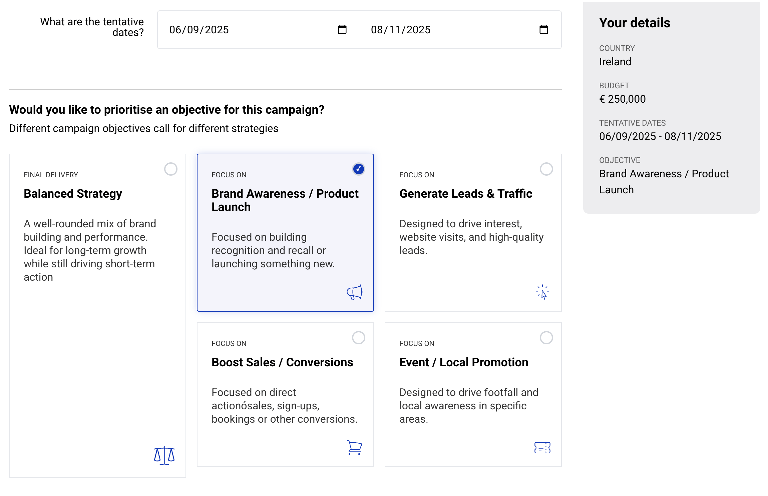Click the blue checkmark badge on selected objective

pos(358,169)
